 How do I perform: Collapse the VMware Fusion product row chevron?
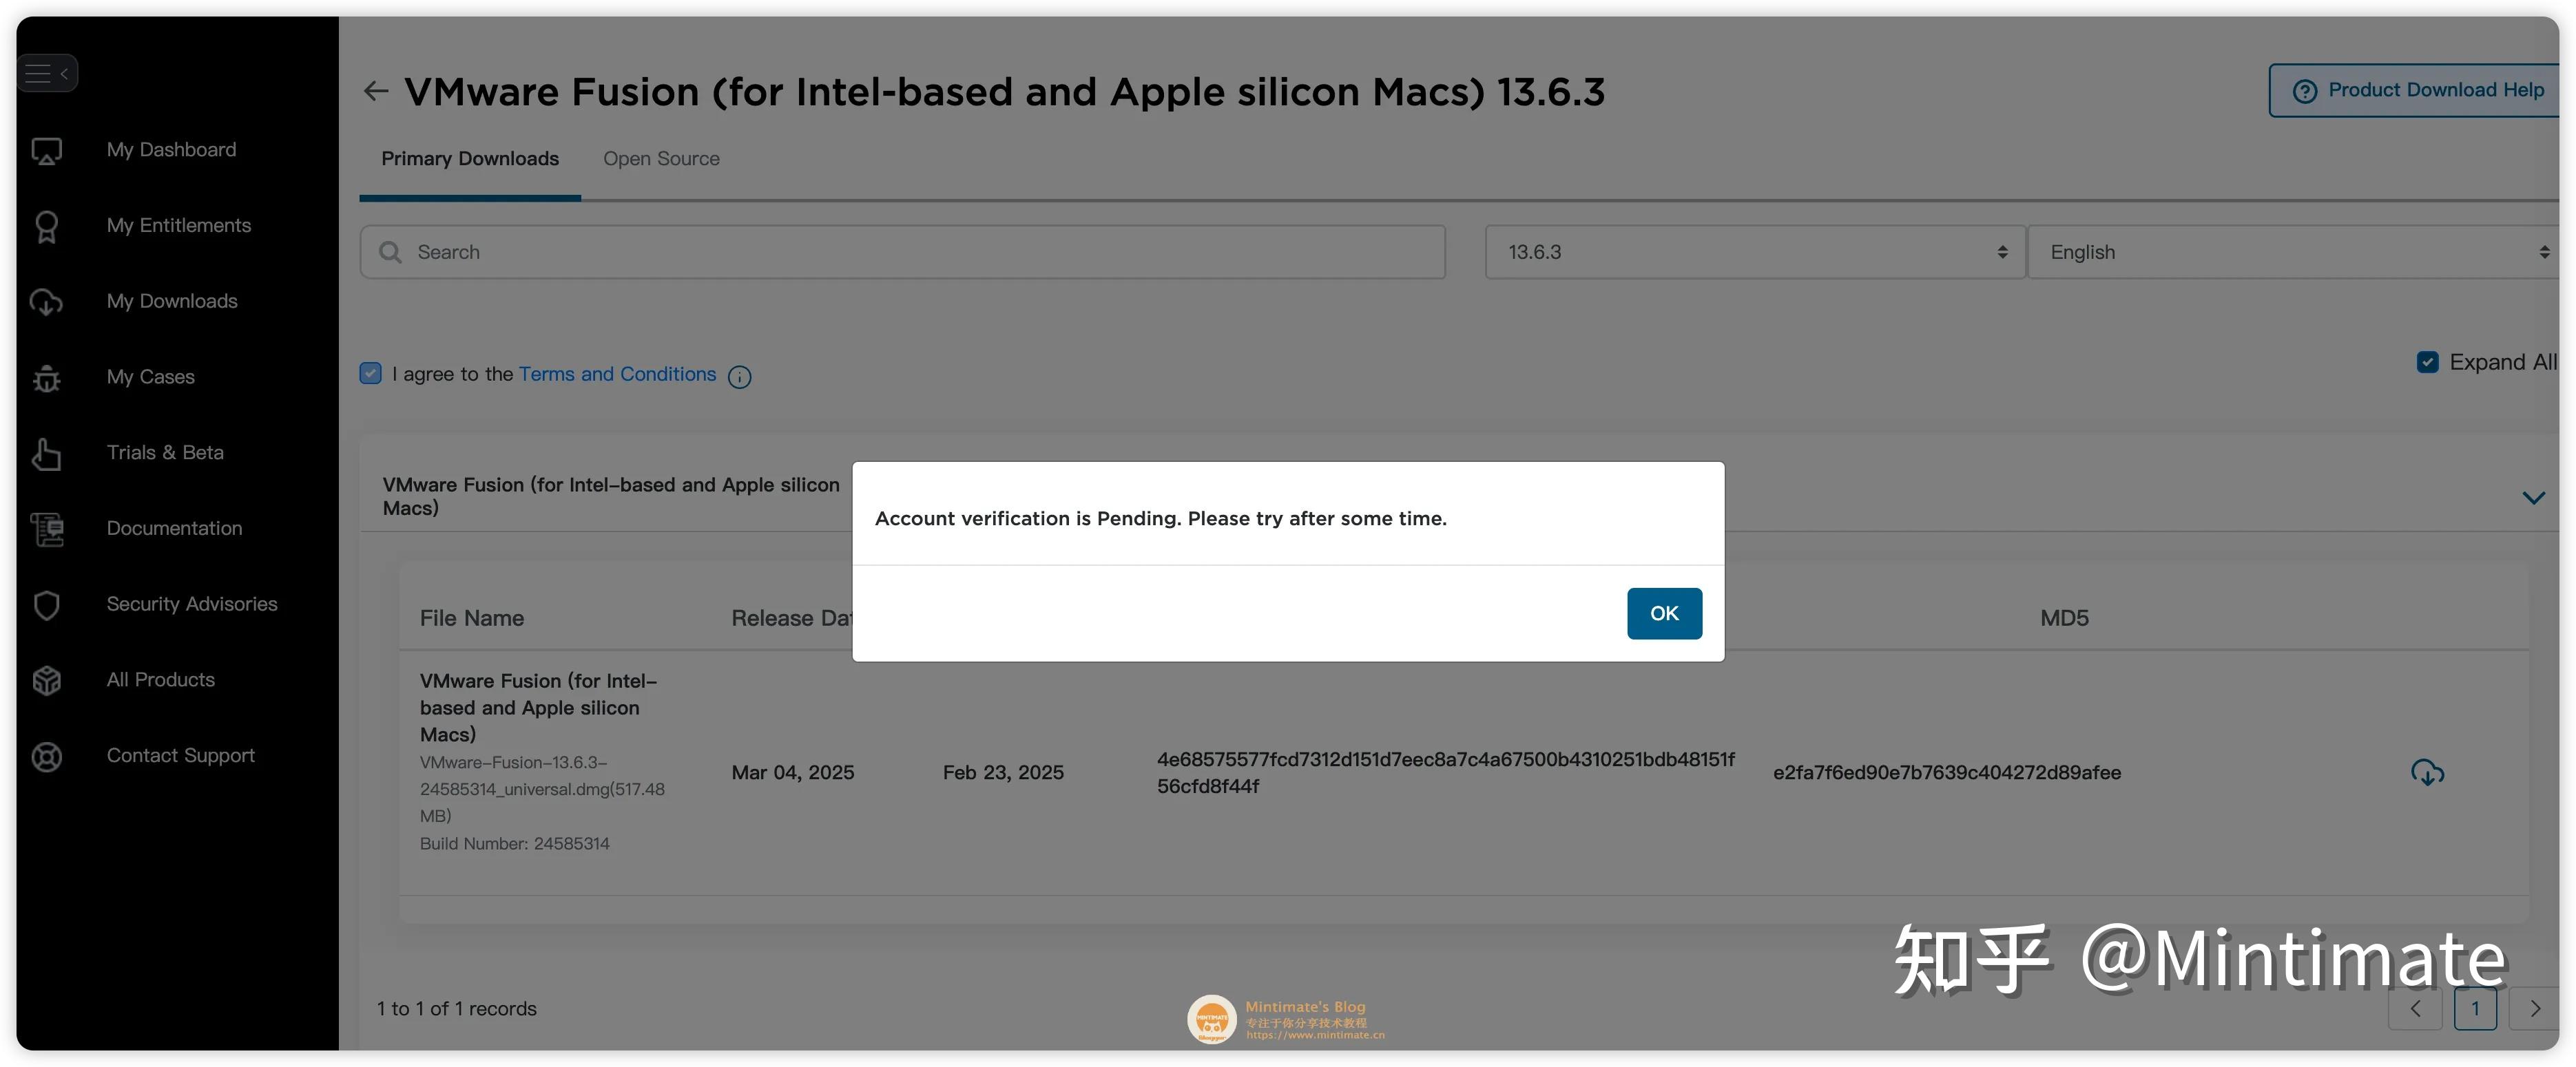(2534, 496)
